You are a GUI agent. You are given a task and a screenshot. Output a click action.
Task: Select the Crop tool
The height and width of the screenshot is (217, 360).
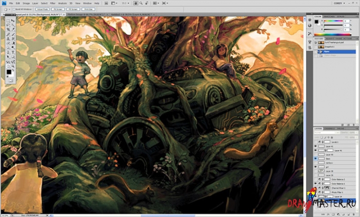[x=8, y=29]
